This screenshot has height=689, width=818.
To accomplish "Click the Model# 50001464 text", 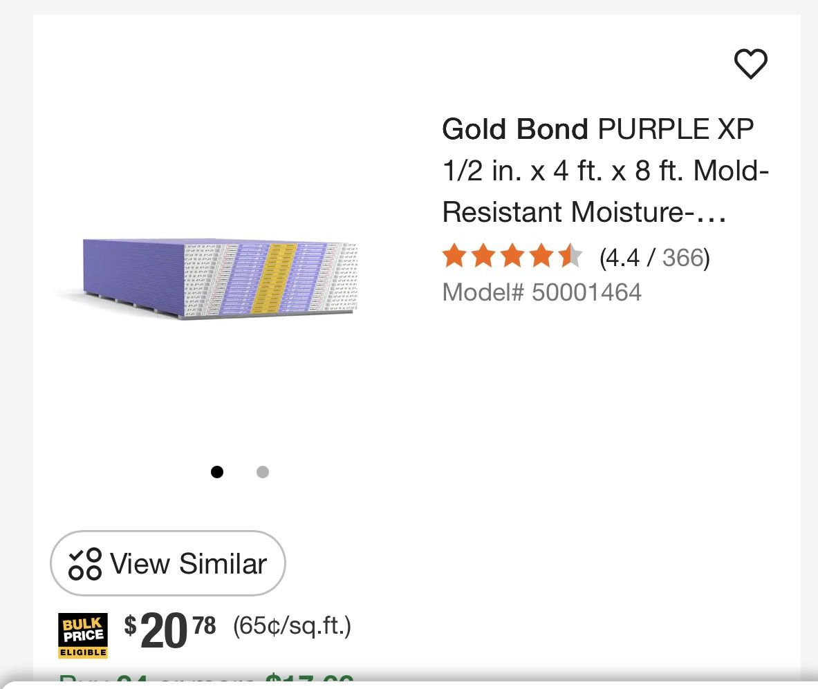I will [541, 292].
